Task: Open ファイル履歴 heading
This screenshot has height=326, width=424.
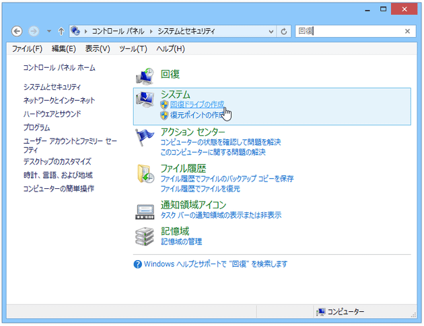Action: tap(183, 169)
